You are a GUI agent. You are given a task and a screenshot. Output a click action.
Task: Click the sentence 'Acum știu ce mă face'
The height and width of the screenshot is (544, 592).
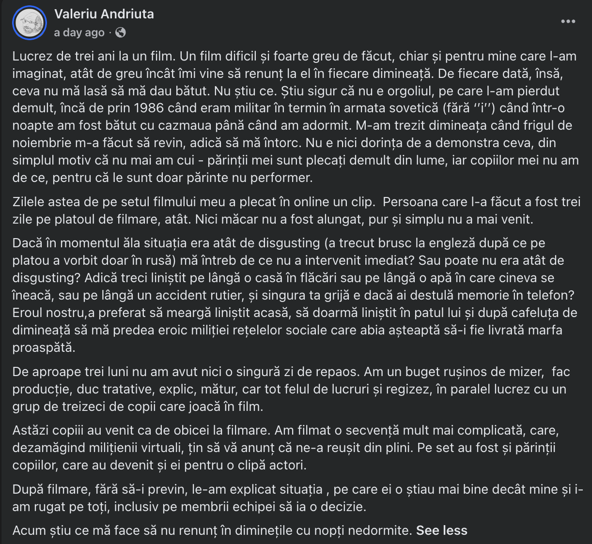[x=212, y=530]
